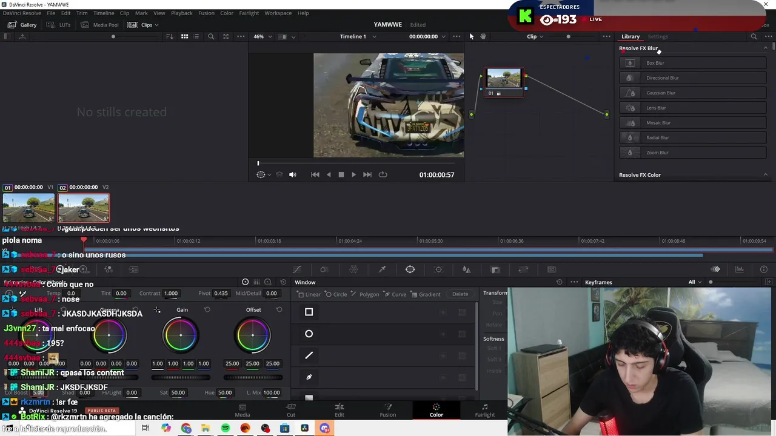Open the Mark menu

[x=141, y=13]
